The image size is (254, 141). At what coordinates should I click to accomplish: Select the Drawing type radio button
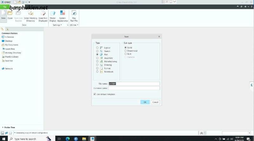97,65
